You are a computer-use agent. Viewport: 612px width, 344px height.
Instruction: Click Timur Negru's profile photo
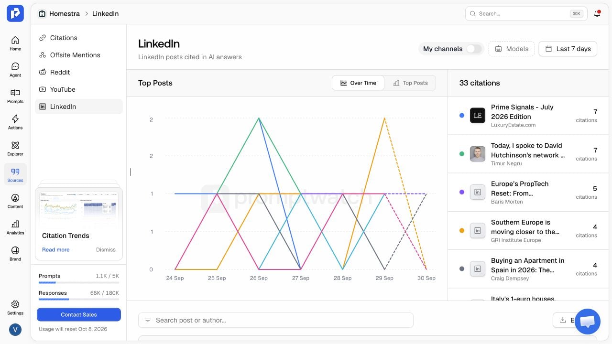[478, 154]
